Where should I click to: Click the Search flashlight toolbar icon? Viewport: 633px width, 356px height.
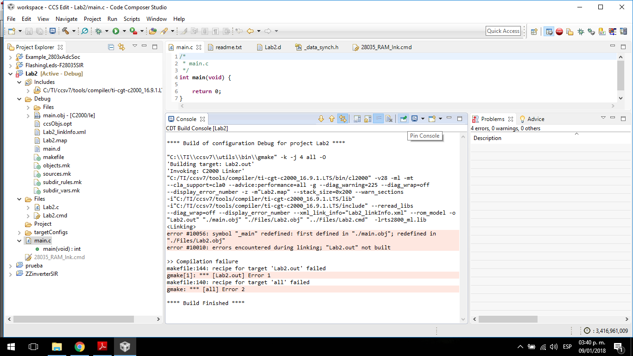tap(164, 31)
